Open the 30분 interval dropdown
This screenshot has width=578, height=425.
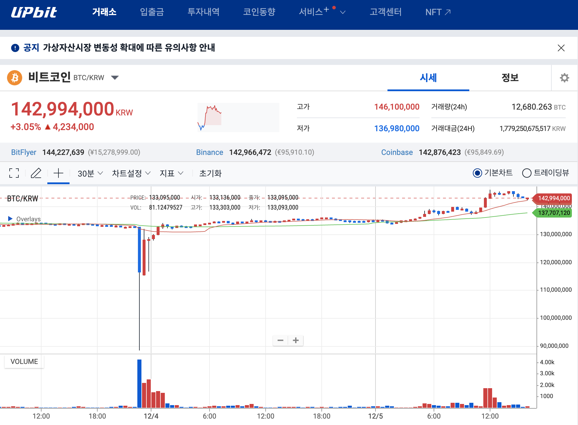(x=90, y=173)
